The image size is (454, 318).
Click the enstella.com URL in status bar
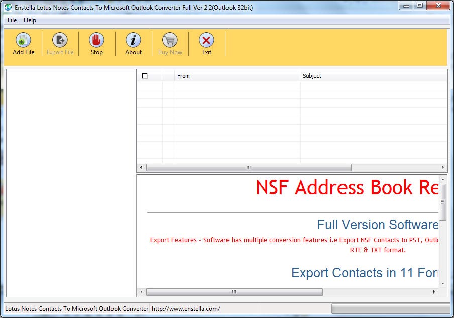coord(186,309)
